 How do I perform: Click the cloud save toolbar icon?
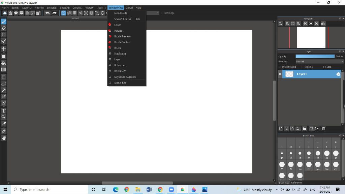5,13
